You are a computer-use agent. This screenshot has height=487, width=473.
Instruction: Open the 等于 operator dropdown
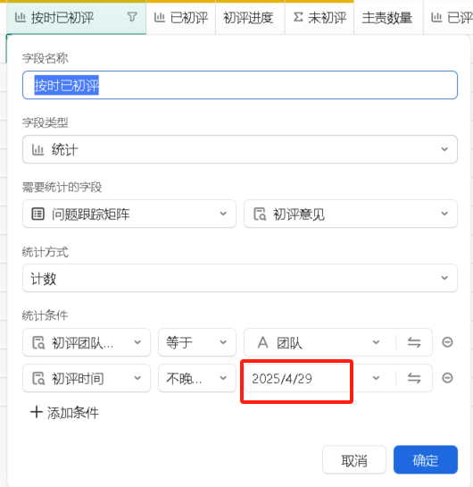(197, 342)
